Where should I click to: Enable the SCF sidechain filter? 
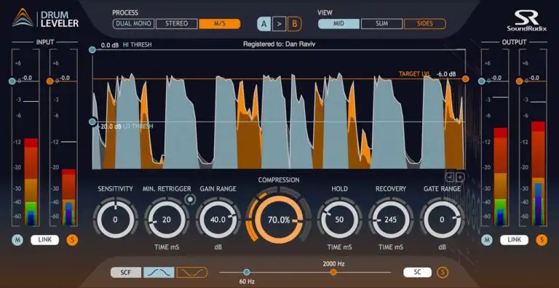[126, 273]
